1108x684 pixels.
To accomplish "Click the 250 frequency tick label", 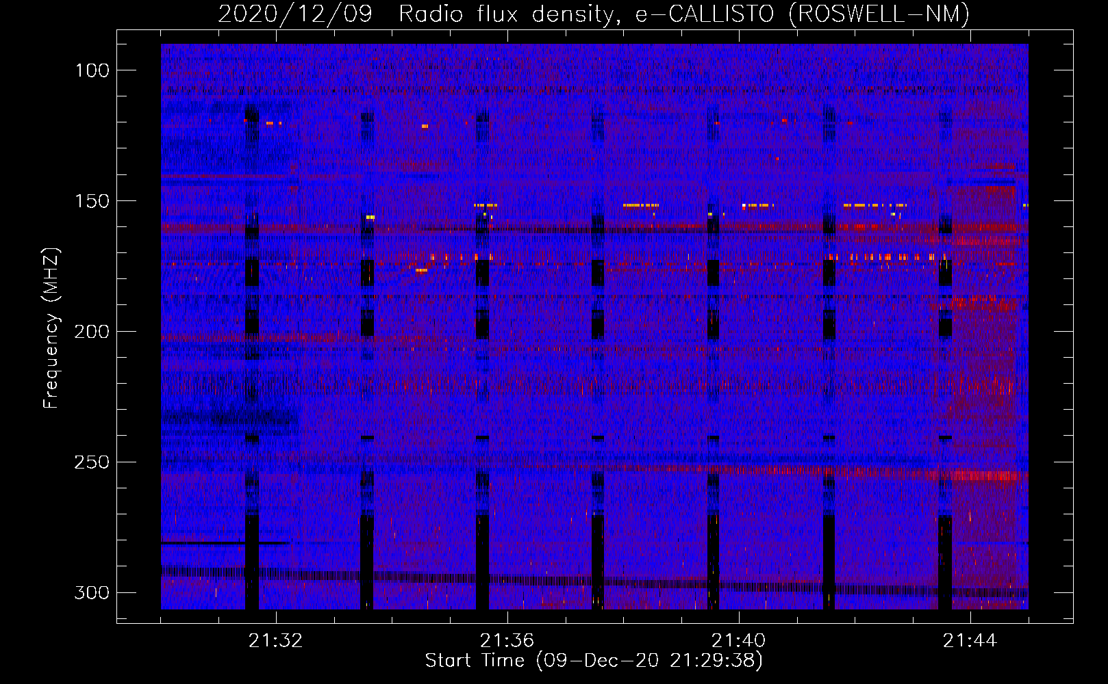I will click(x=92, y=462).
